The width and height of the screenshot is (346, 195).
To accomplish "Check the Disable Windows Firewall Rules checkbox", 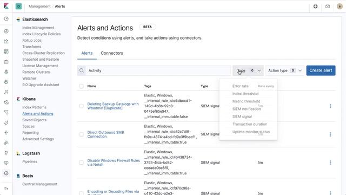I will tap(82, 162).
